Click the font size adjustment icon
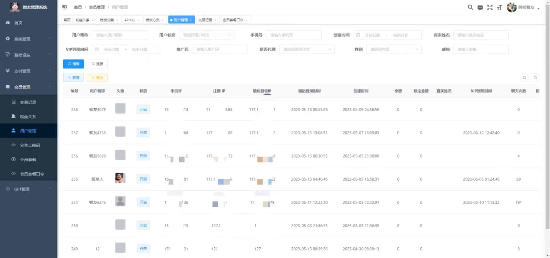 tap(500, 7)
